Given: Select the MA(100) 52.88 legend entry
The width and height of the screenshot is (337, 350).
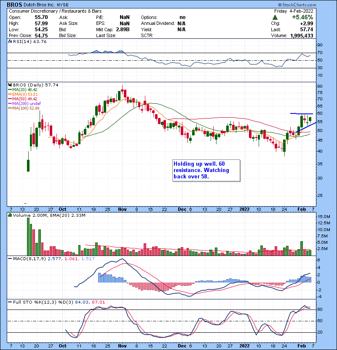Looking at the screenshot, I should 24,108.
